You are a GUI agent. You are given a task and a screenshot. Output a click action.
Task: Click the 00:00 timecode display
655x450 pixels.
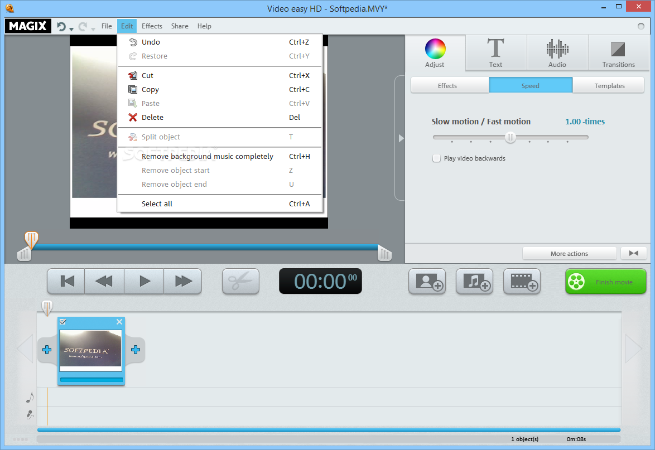point(320,282)
